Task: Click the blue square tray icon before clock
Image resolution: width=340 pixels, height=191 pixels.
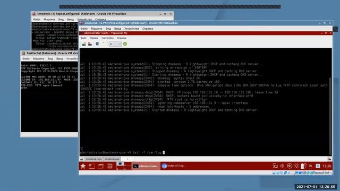Action: point(318,166)
